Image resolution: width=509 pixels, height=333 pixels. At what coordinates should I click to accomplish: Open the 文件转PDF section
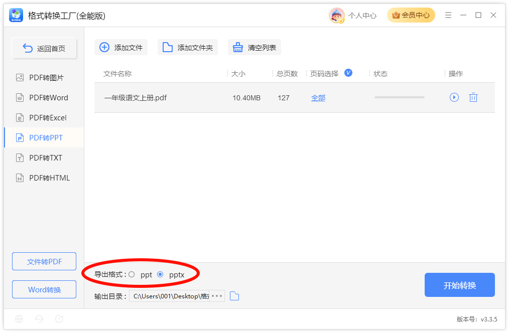(44, 261)
